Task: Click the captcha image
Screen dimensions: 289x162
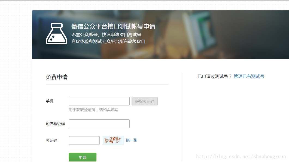Action: click(x=113, y=140)
